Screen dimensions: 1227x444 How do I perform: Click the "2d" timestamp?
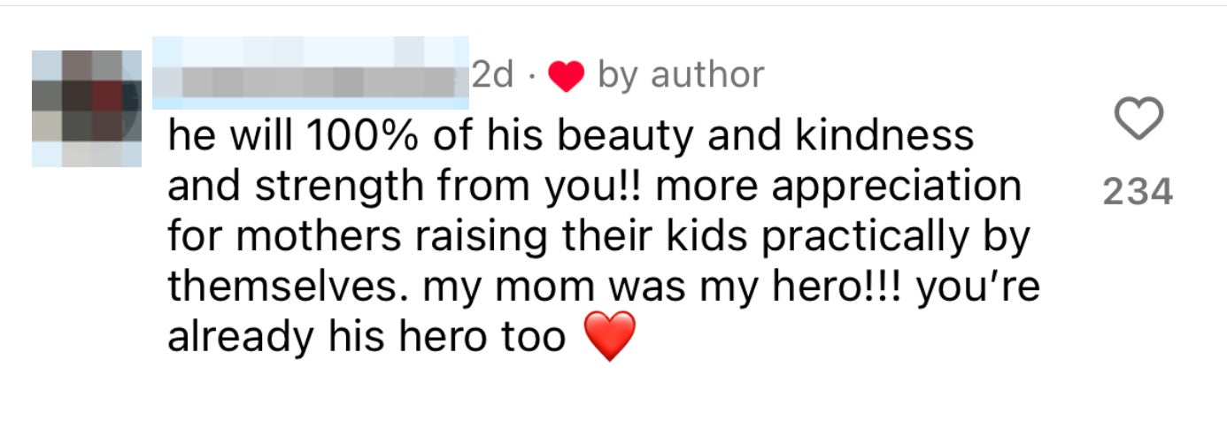[492, 76]
